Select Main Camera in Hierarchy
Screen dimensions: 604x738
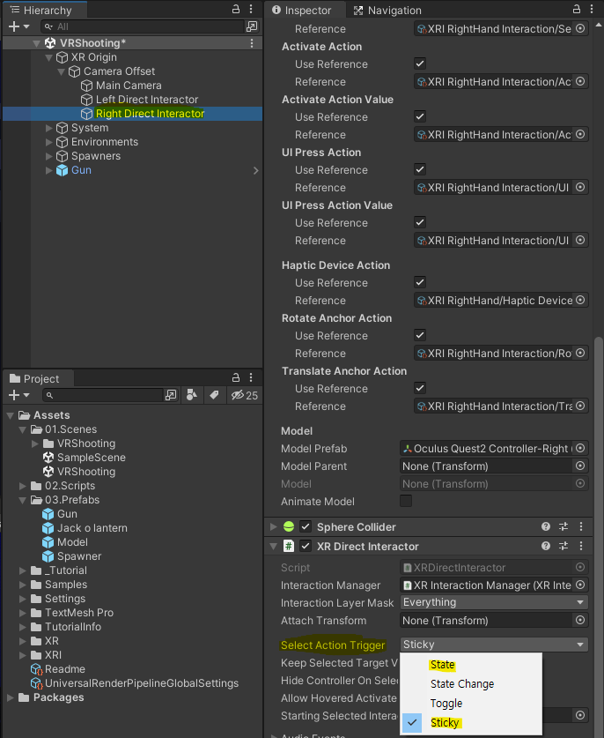[x=129, y=86]
